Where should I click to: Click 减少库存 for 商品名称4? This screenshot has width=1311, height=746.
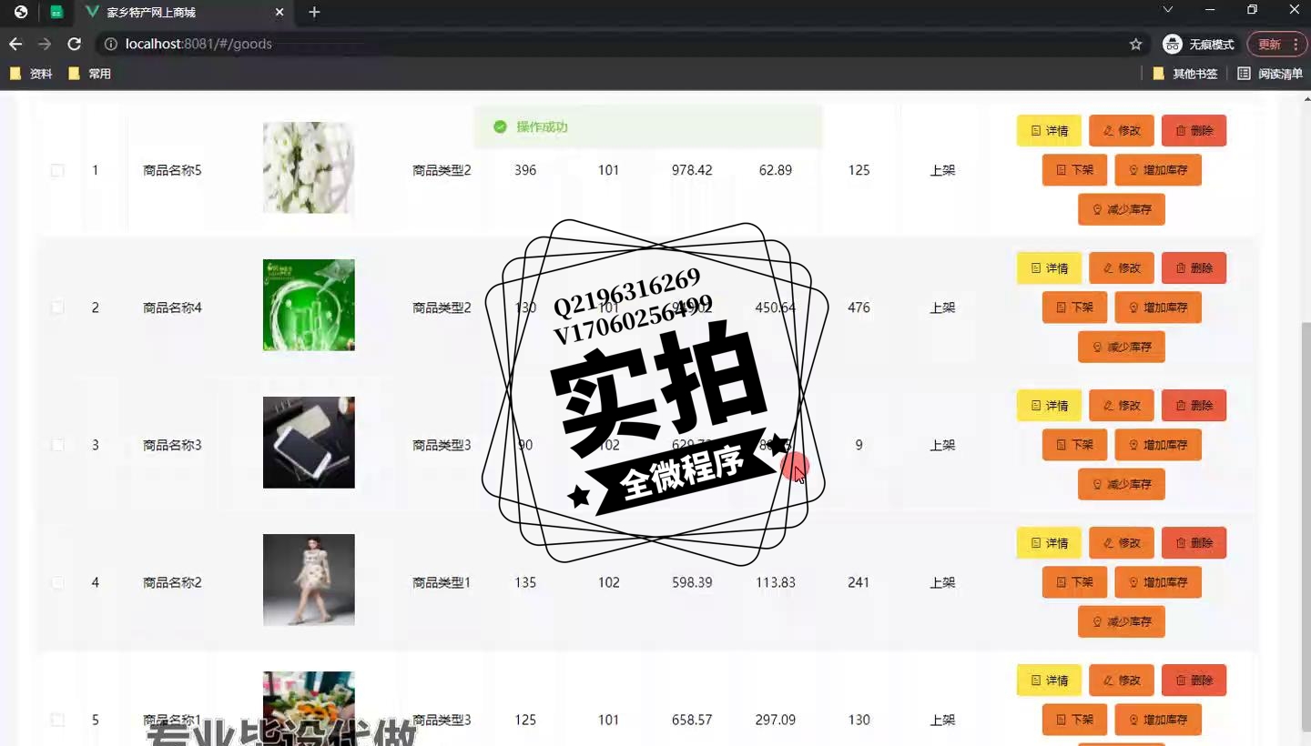[1122, 347]
